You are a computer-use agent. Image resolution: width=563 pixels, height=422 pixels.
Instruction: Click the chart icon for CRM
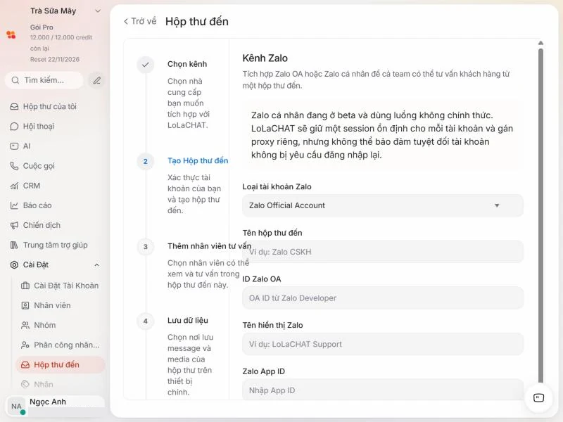[14, 186]
